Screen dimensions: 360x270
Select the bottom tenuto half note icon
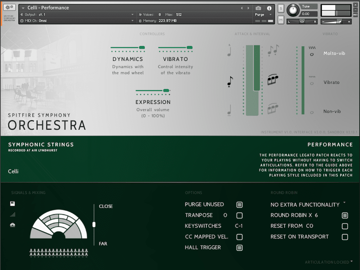229,110
